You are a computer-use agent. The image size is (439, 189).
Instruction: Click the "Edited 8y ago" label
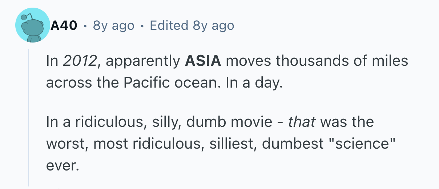coord(192,26)
